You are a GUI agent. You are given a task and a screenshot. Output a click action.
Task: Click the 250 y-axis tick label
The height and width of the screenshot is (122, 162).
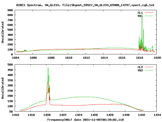[x=10, y=91]
